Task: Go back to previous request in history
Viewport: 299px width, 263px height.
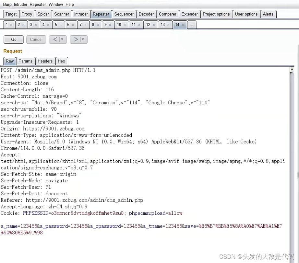Action: (55, 40)
